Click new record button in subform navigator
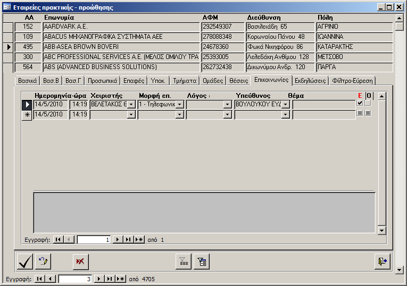 [x=139, y=240]
